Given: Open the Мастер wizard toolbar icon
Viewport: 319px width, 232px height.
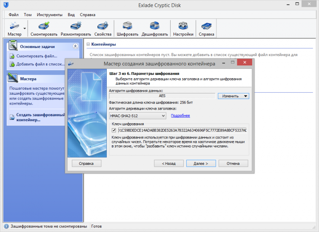Looking at the screenshot, I should pyautogui.click(x=14, y=28).
